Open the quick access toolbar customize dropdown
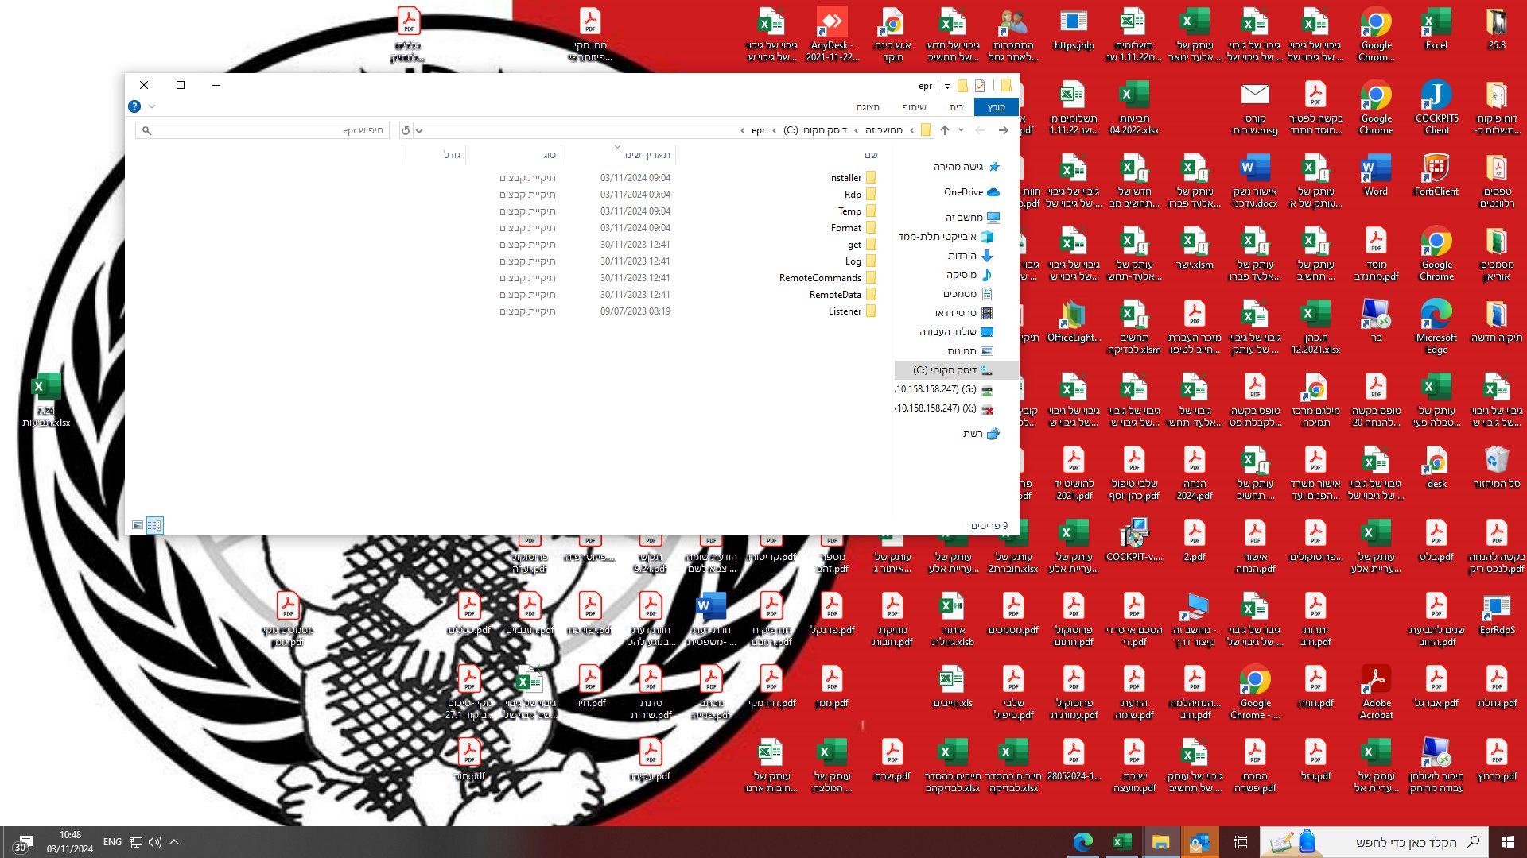Viewport: 1527px width, 858px height. [x=947, y=86]
